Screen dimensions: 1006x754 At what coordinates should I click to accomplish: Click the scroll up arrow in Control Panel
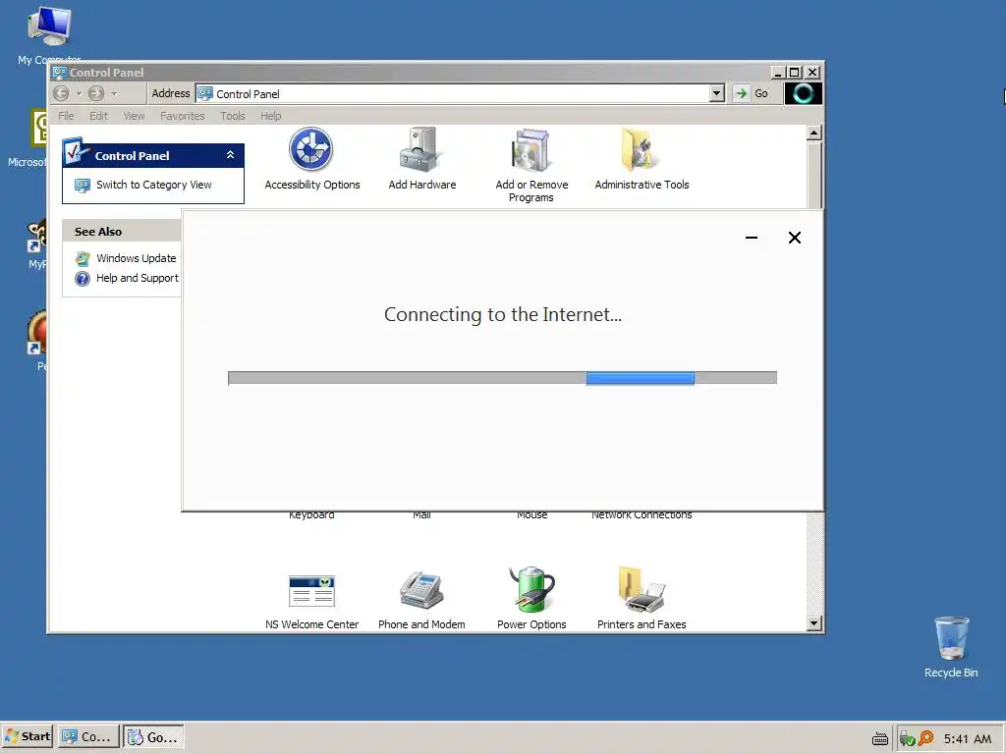click(x=814, y=133)
